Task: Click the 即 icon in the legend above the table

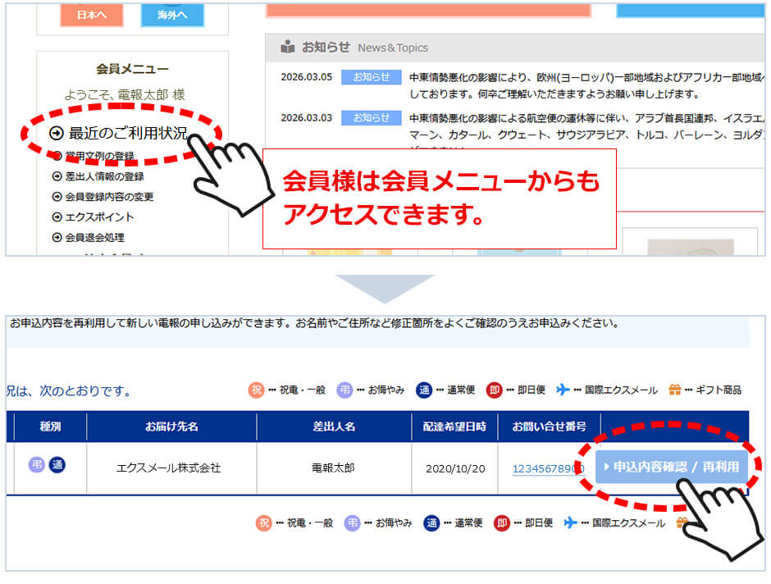Action: (x=494, y=390)
